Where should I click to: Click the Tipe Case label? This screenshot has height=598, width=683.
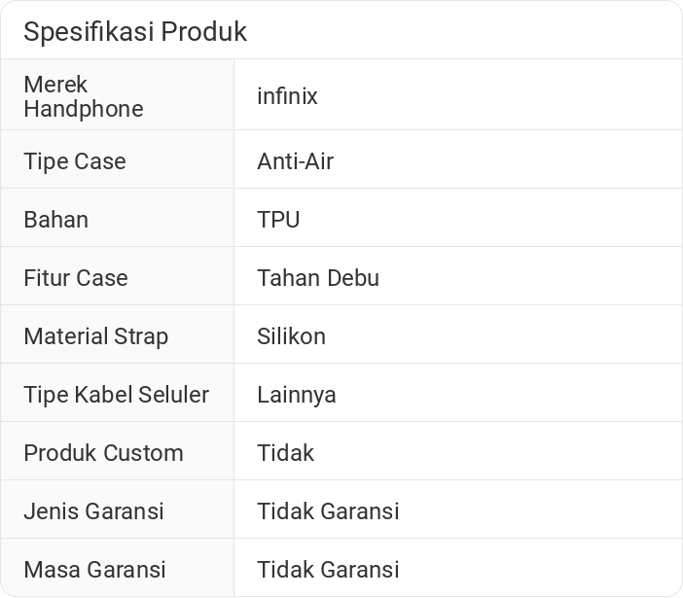pyautogui.click(x=75, y=161)
